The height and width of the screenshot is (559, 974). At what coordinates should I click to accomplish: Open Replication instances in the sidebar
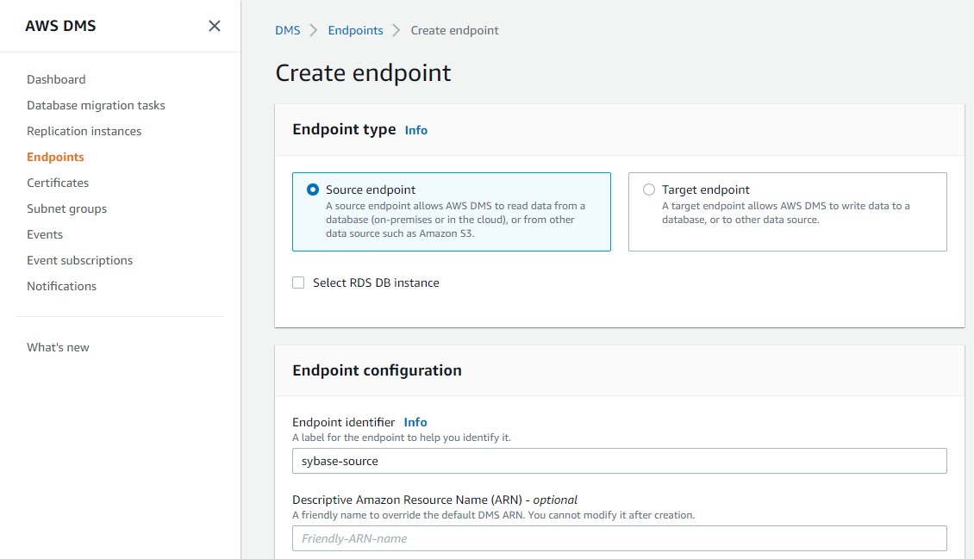point(84,131)
